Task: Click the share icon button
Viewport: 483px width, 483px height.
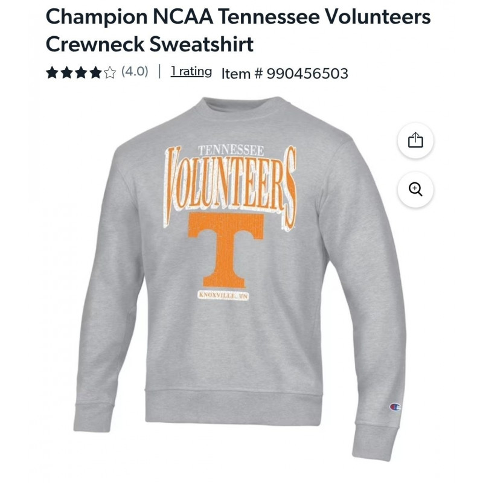Action: coord(415,141)
